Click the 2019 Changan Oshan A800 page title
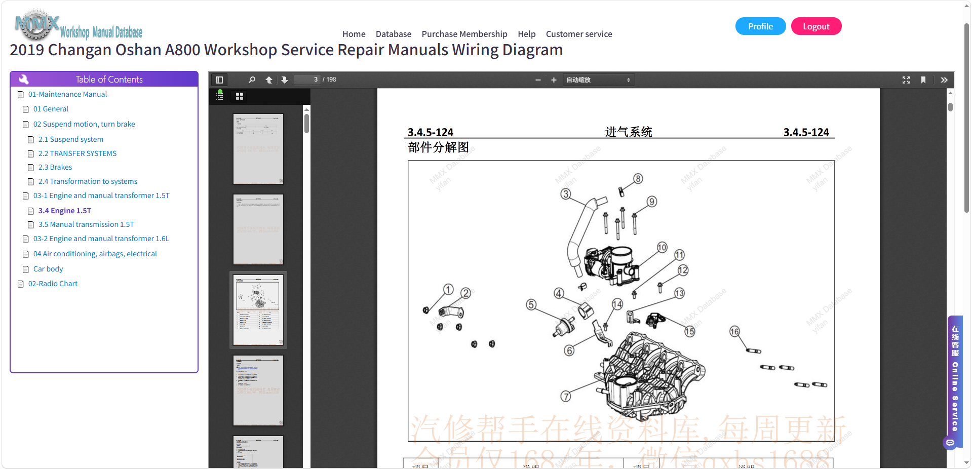The height and width of the screenshot is (469, 972). point(286,50)
